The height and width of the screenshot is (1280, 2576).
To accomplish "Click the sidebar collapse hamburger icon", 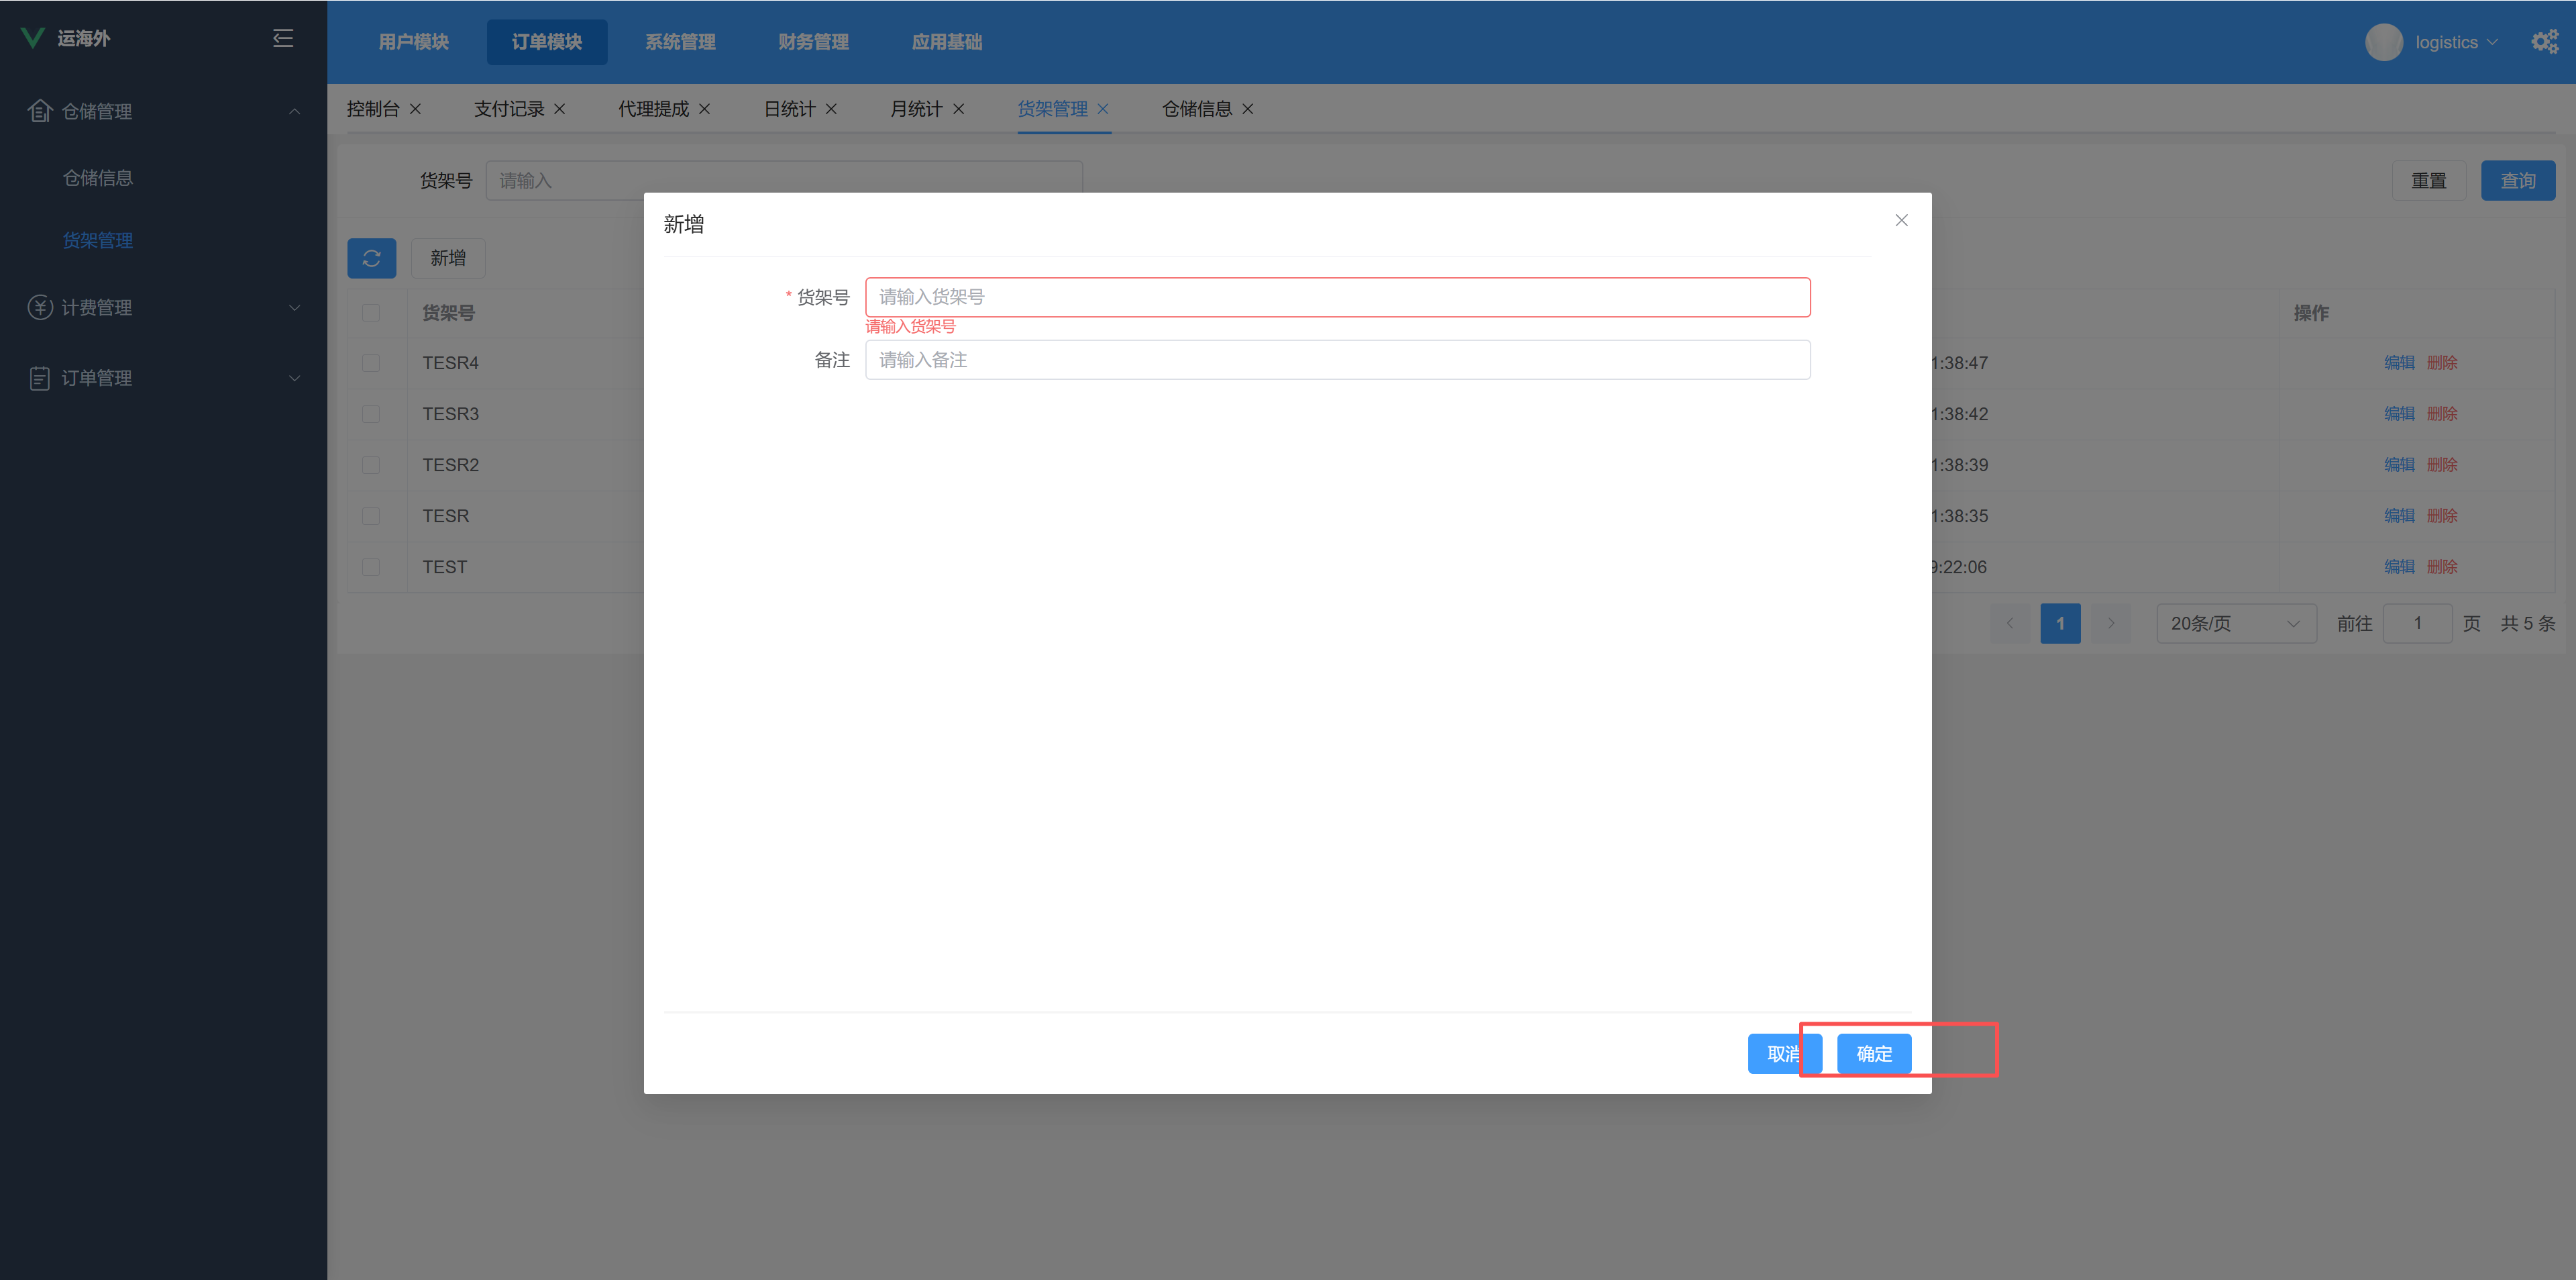I will 283,38.
